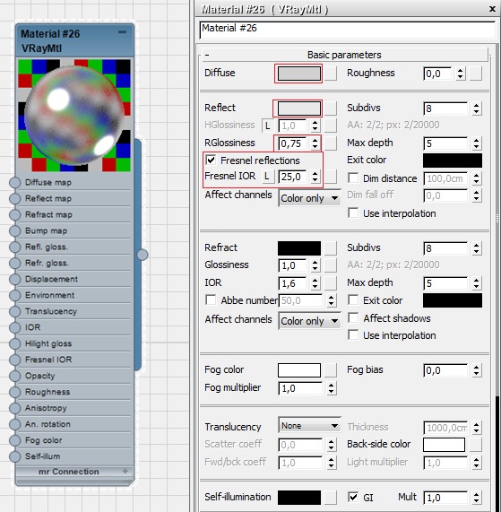Click the Refract map input socket
Image resolution: width=501 pixels, height=512 pixels.
coord(14,215)
